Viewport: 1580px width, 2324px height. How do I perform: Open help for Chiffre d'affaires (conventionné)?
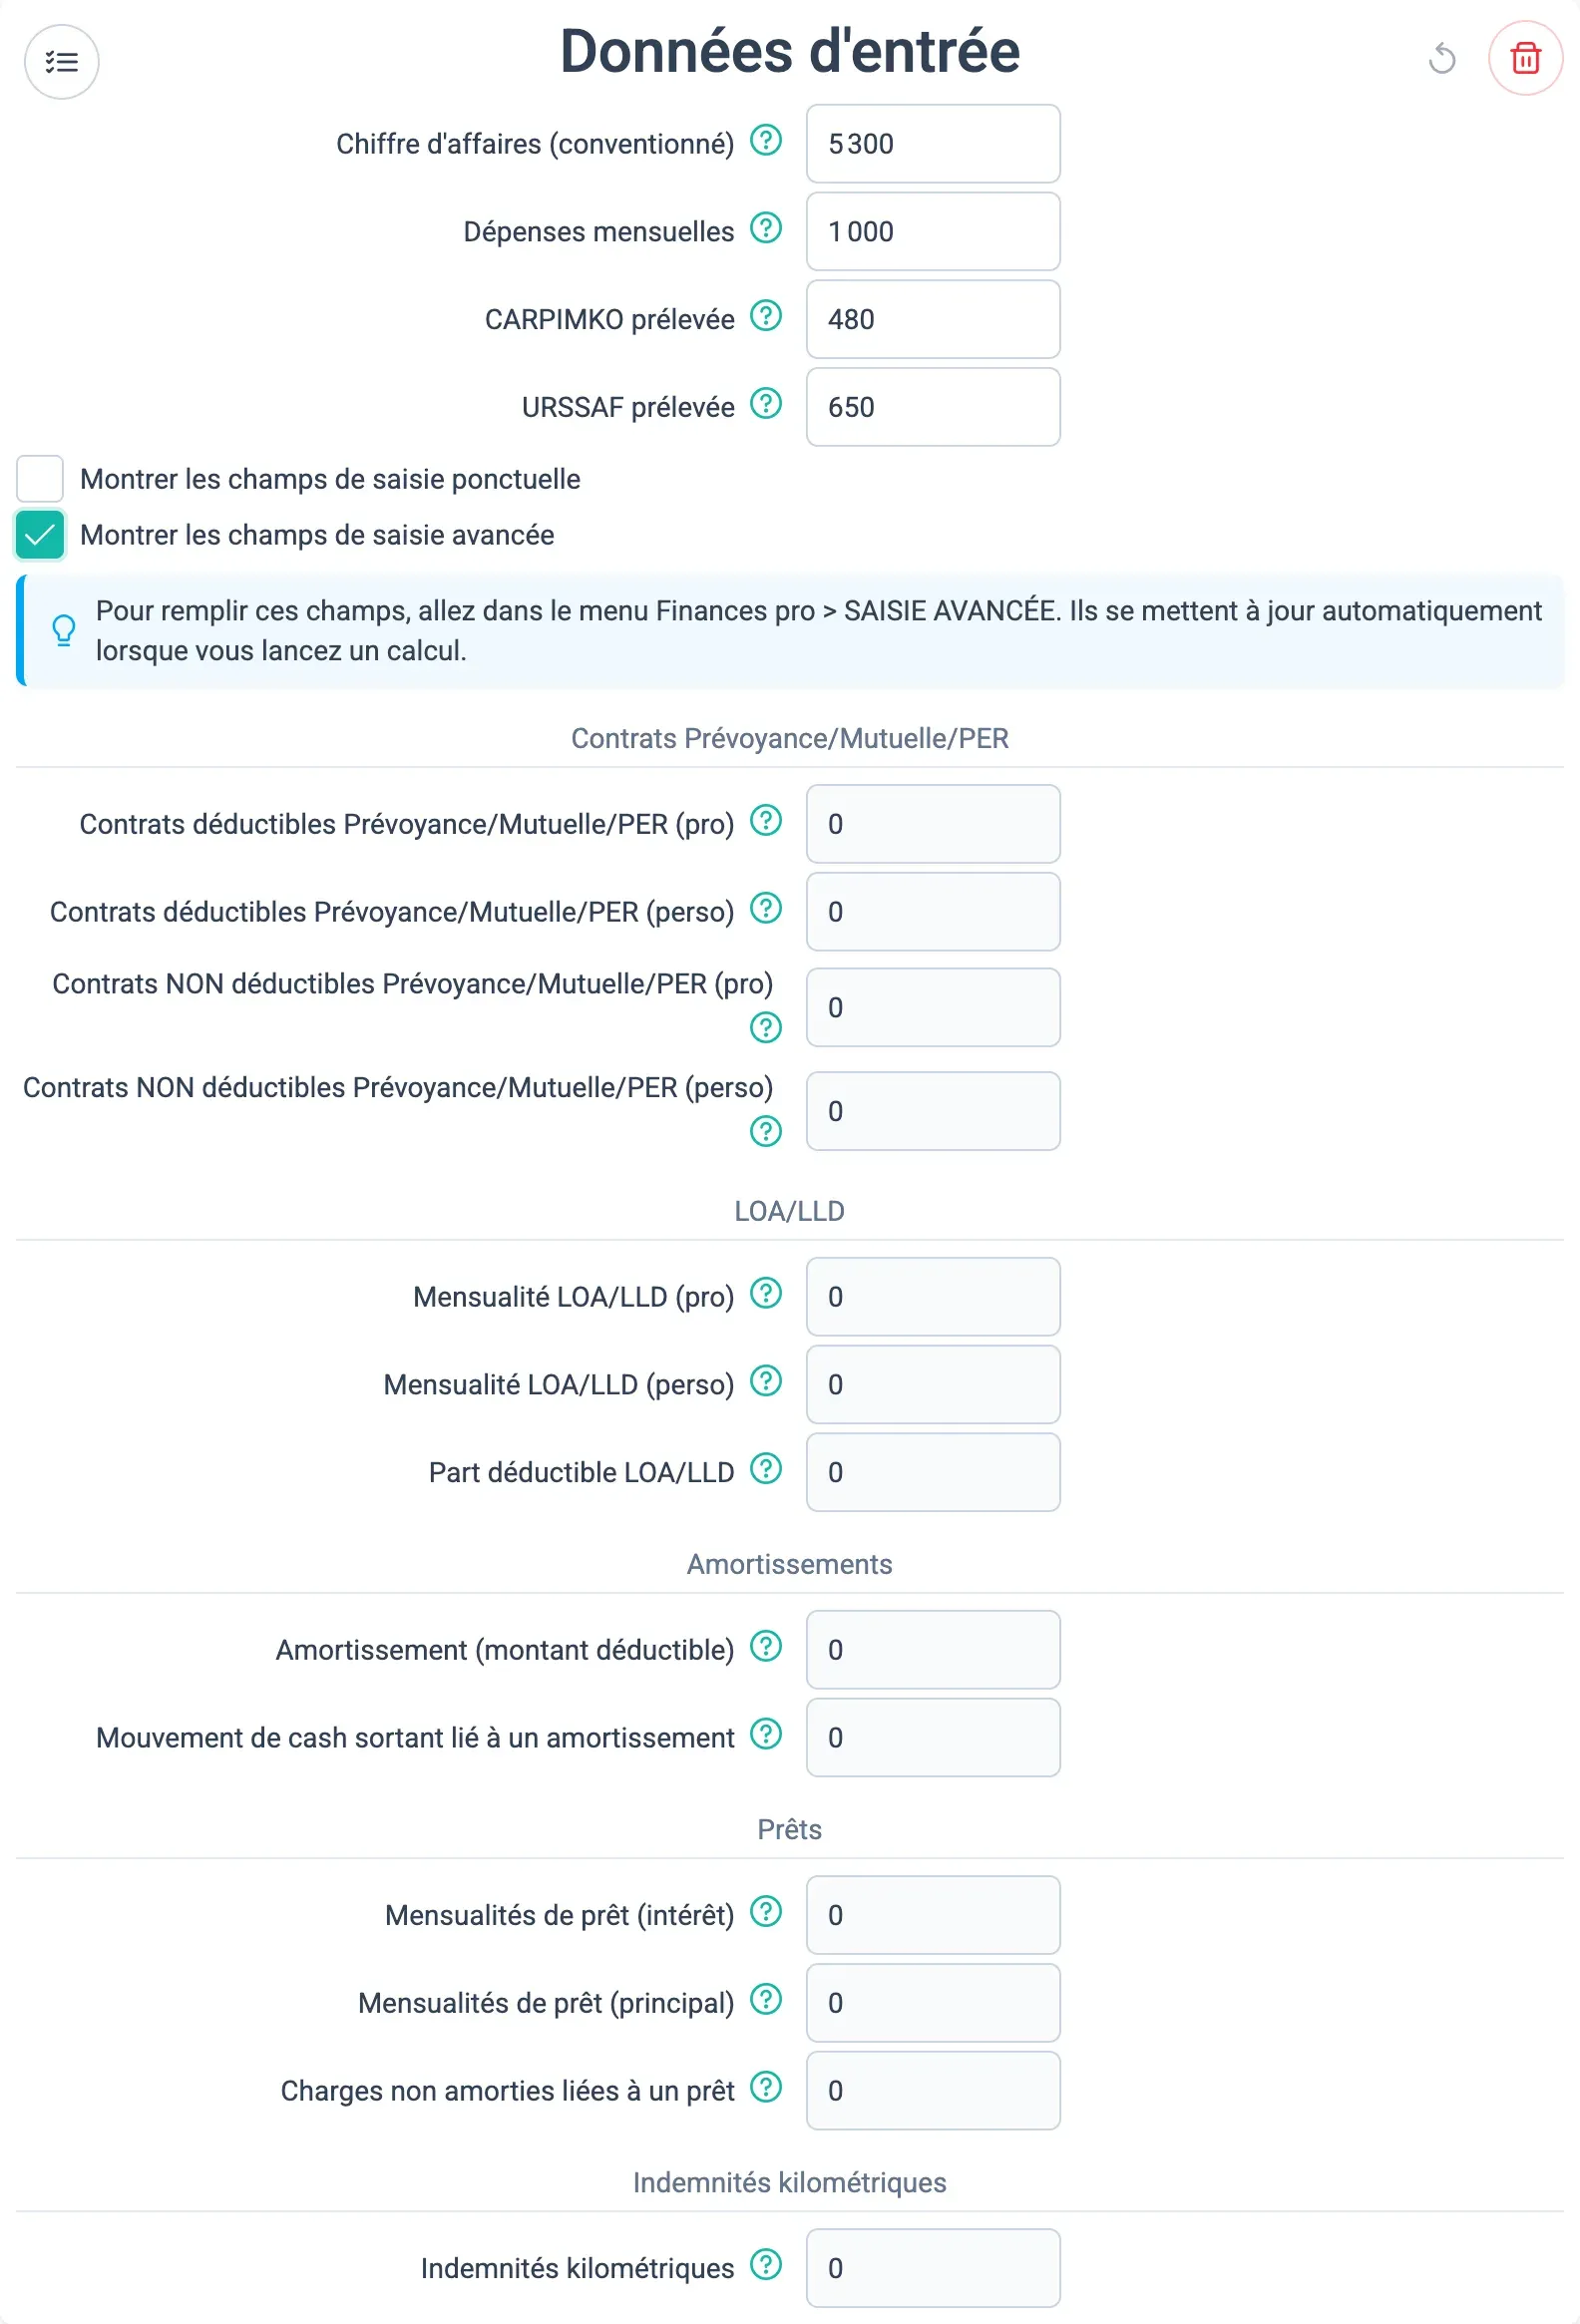tap(766, 141)
